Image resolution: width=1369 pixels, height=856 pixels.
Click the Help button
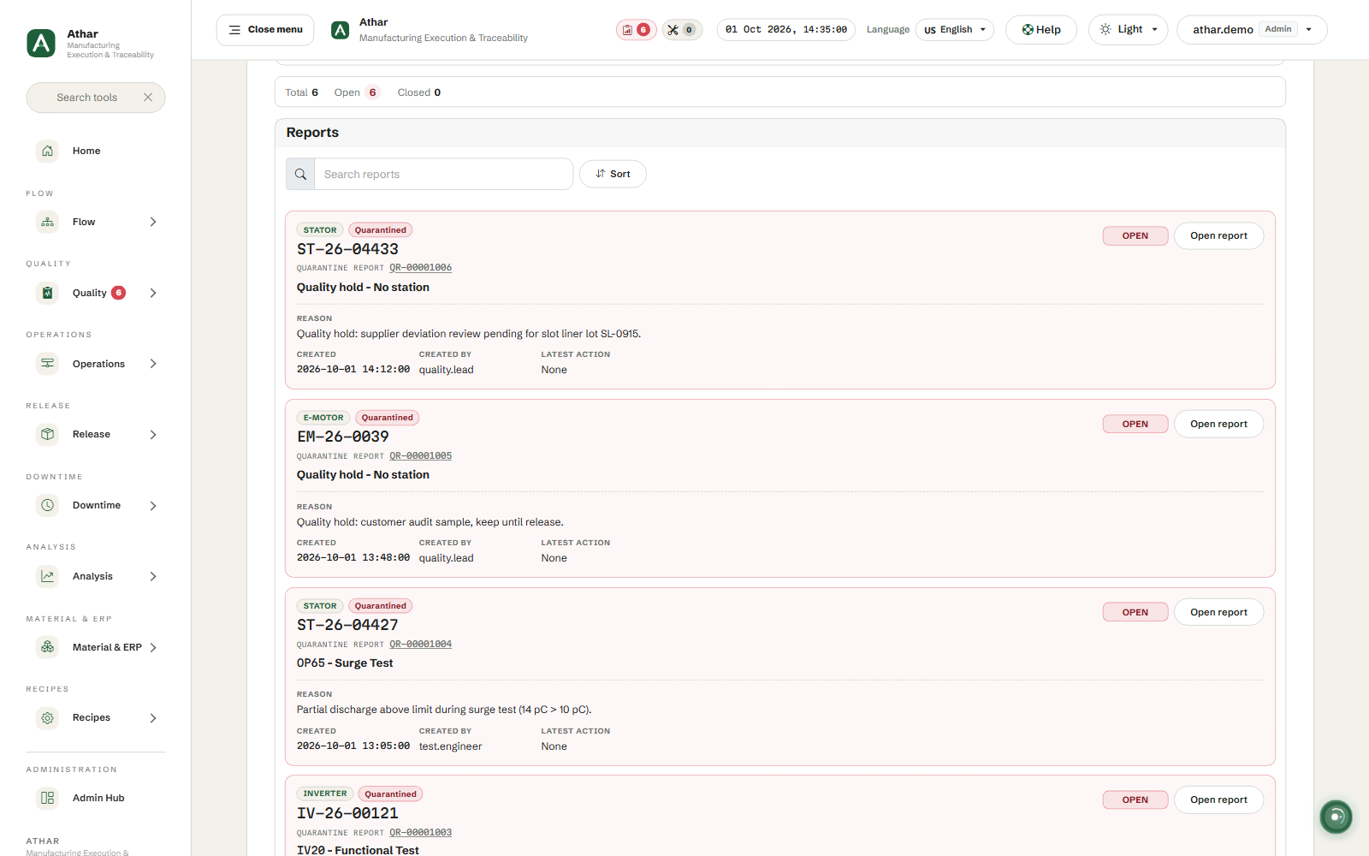[x=1041, y=30]
